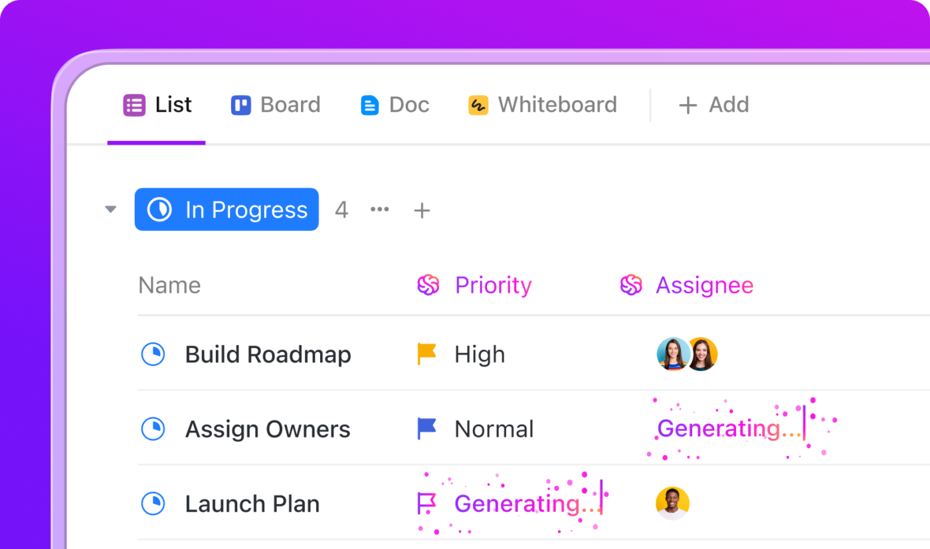Click the purple List view icon
Screen dimensions: 930x549
pyautogui.click(x=134, y=105)
